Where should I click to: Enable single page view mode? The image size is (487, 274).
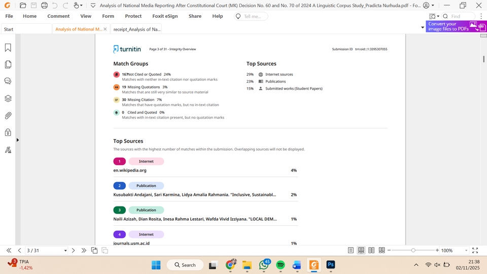[x=351, y=251]
